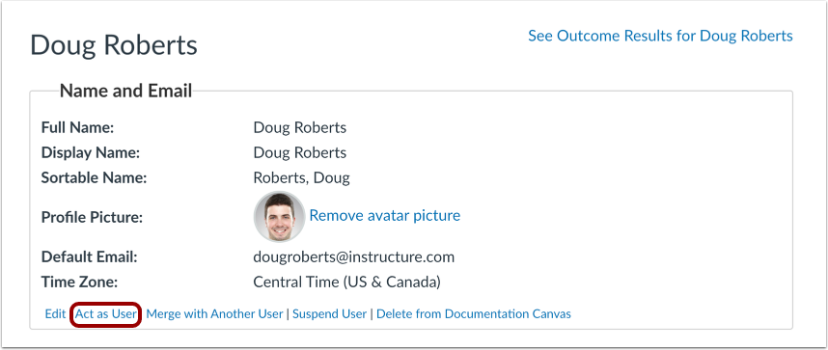Screen dimensions: 828x350
Task: Select Merge with Another User
Action: click(x=214, y=314)
